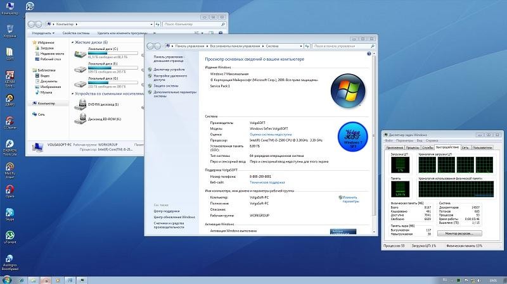Open address history dropdown in System window
Viewport: 507px width, 284px height.
coord(301,46)
